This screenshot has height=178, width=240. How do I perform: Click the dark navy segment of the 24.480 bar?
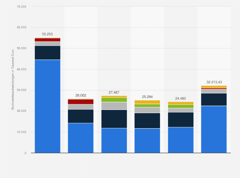(180, 120)
